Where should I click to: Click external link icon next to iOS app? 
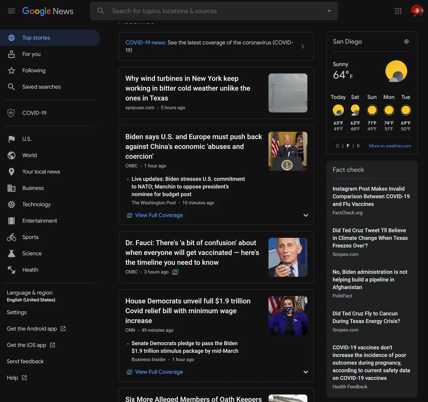pos(52,345)
